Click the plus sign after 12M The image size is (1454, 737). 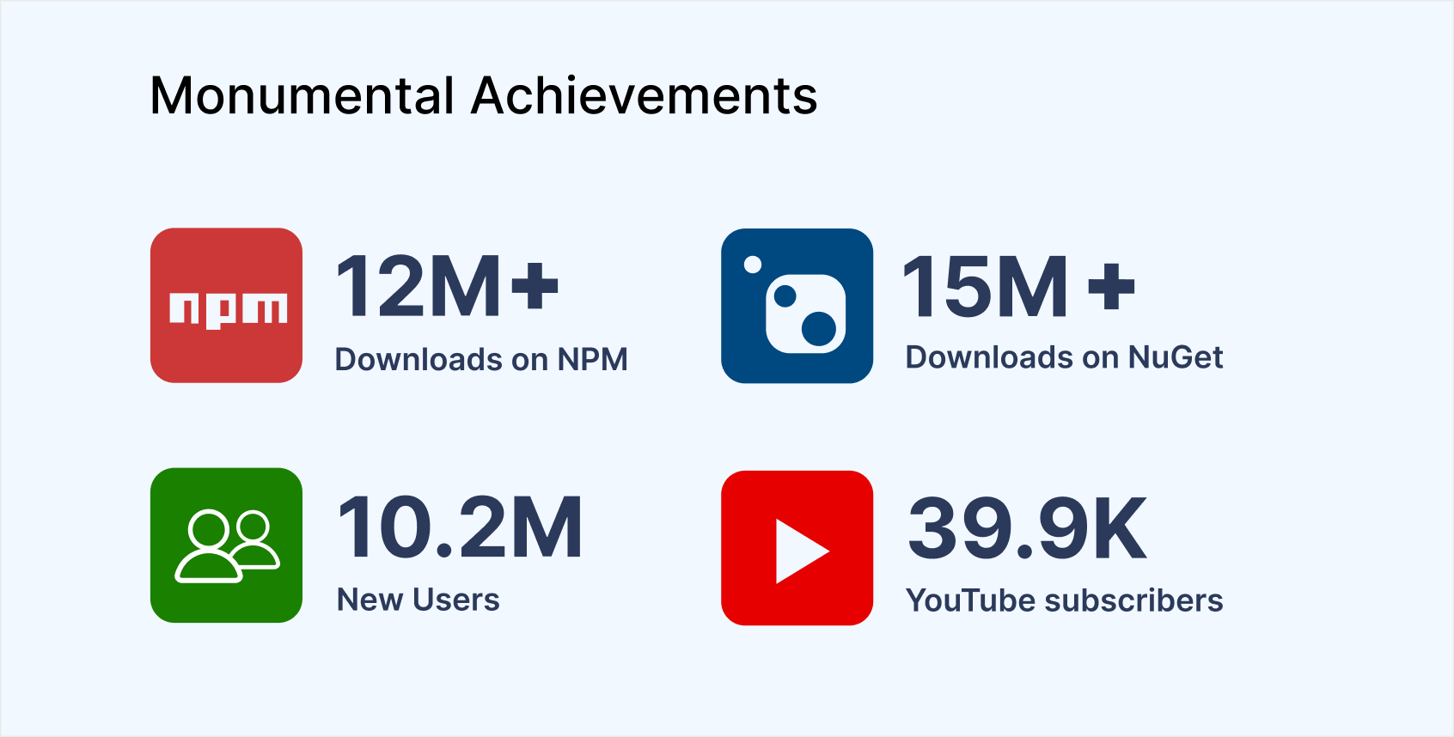point(535,285)
